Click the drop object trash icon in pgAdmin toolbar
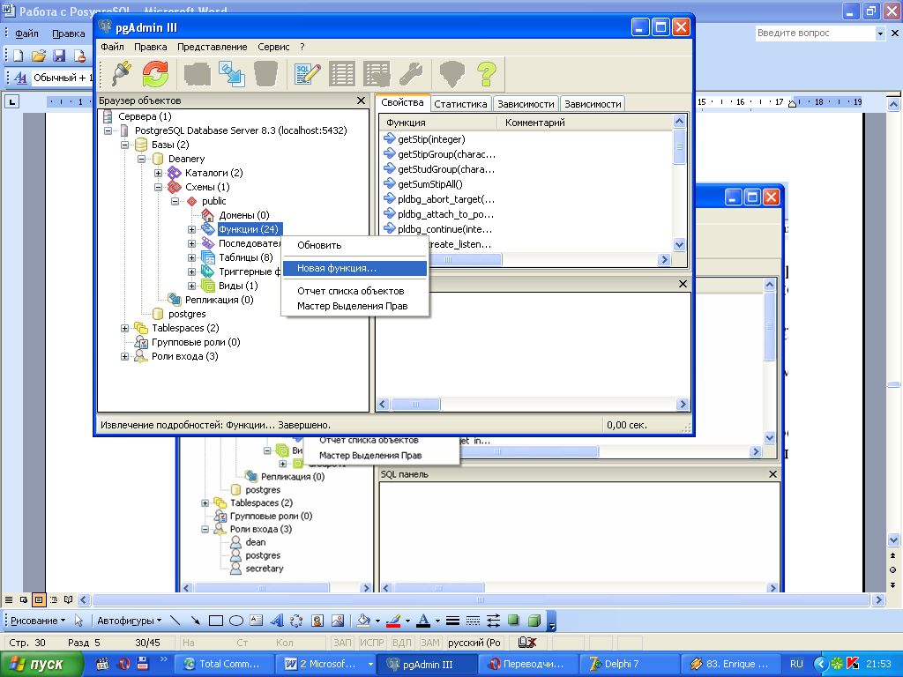This screenshot has width=903, height=677. click(x=265, y=74)
